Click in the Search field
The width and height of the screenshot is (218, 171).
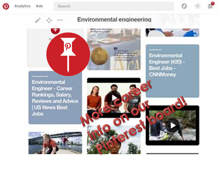click(x=114, y=6)
